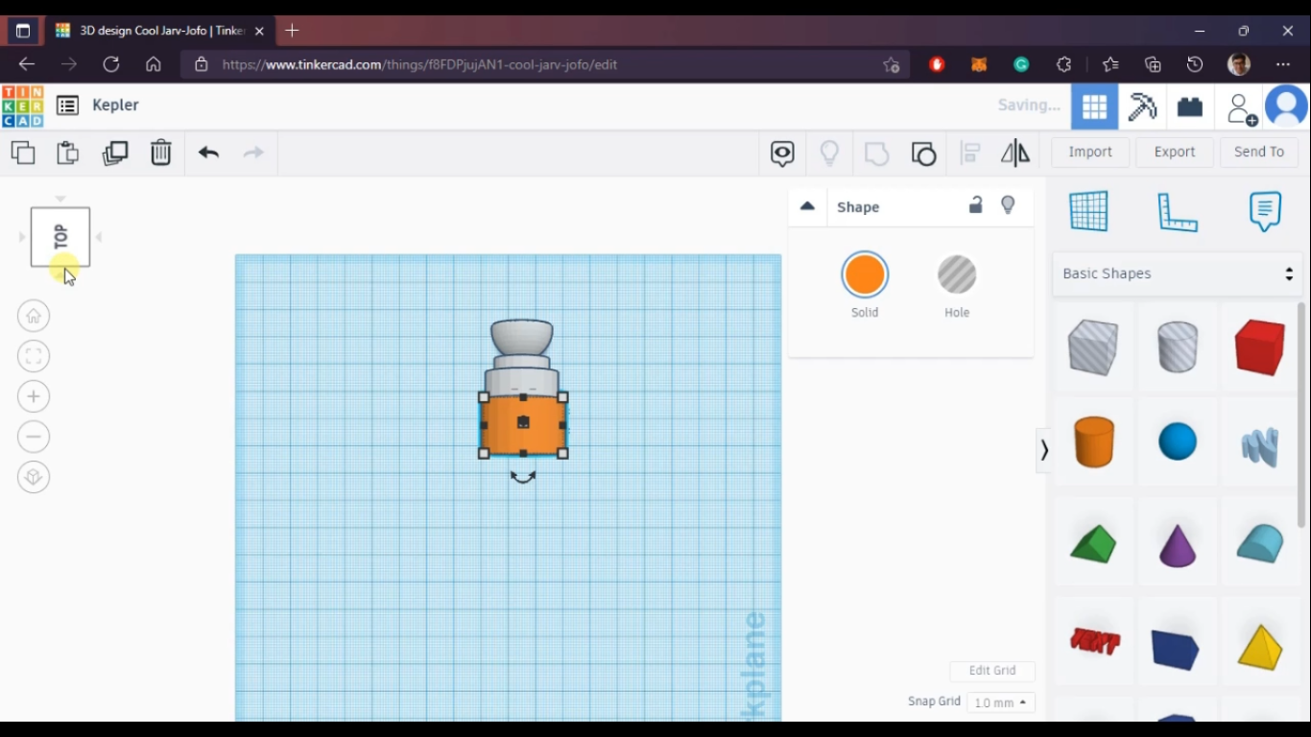Pick the Scribble shape
This screenshot has height=737, width=1311.
pyautogui.click(x=1259, y=446)
